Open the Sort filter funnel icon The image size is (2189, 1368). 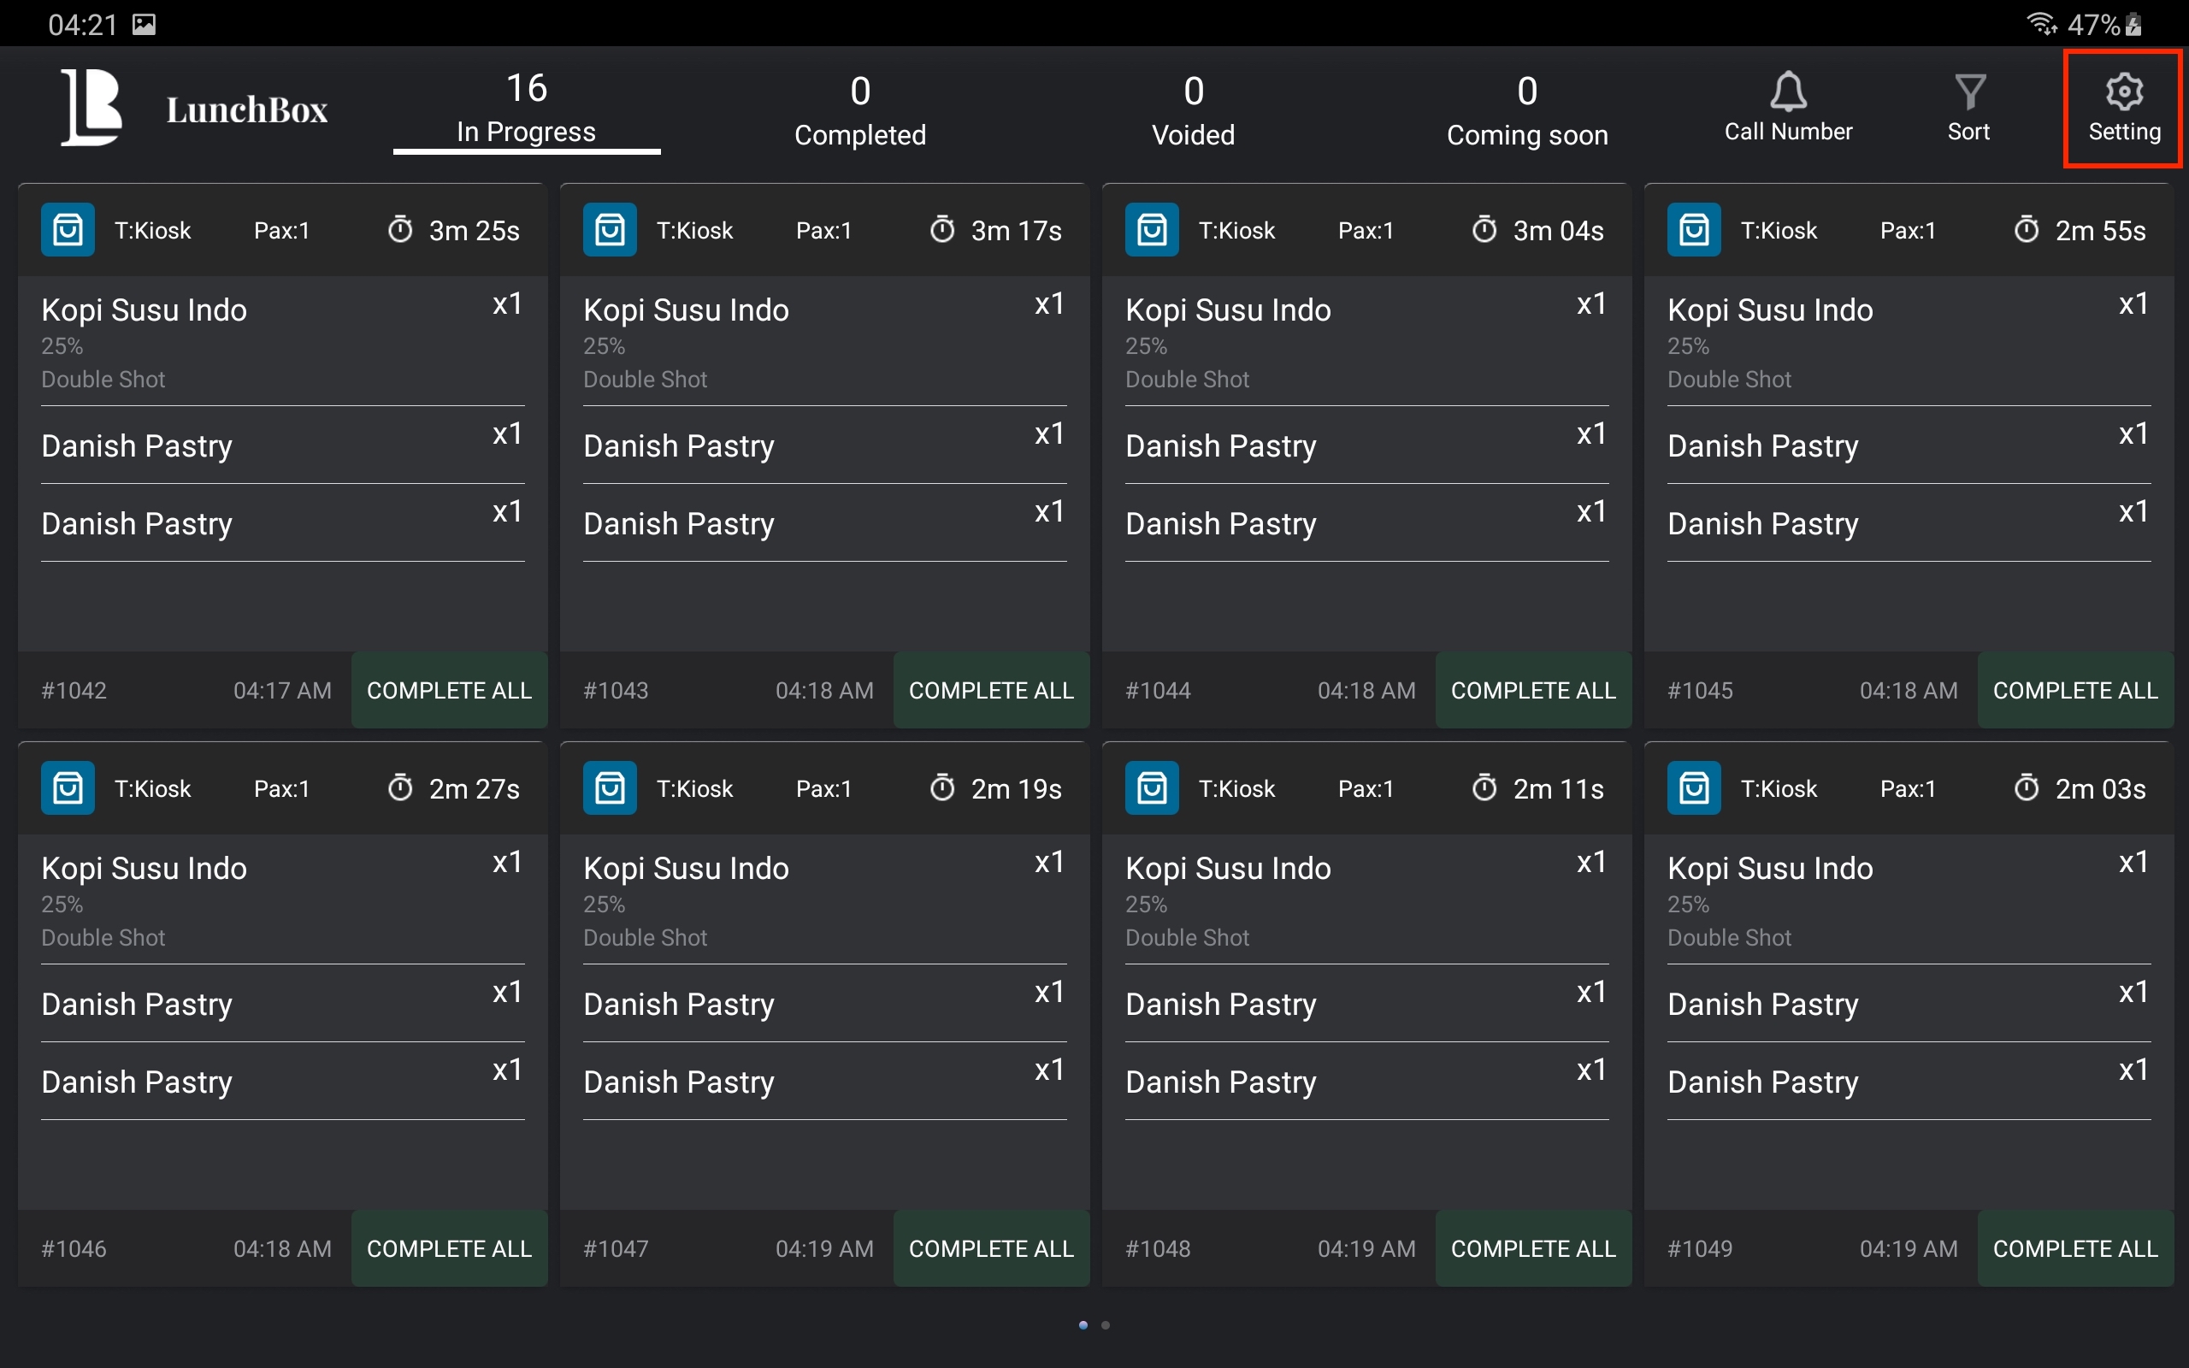click(1968, 91)
